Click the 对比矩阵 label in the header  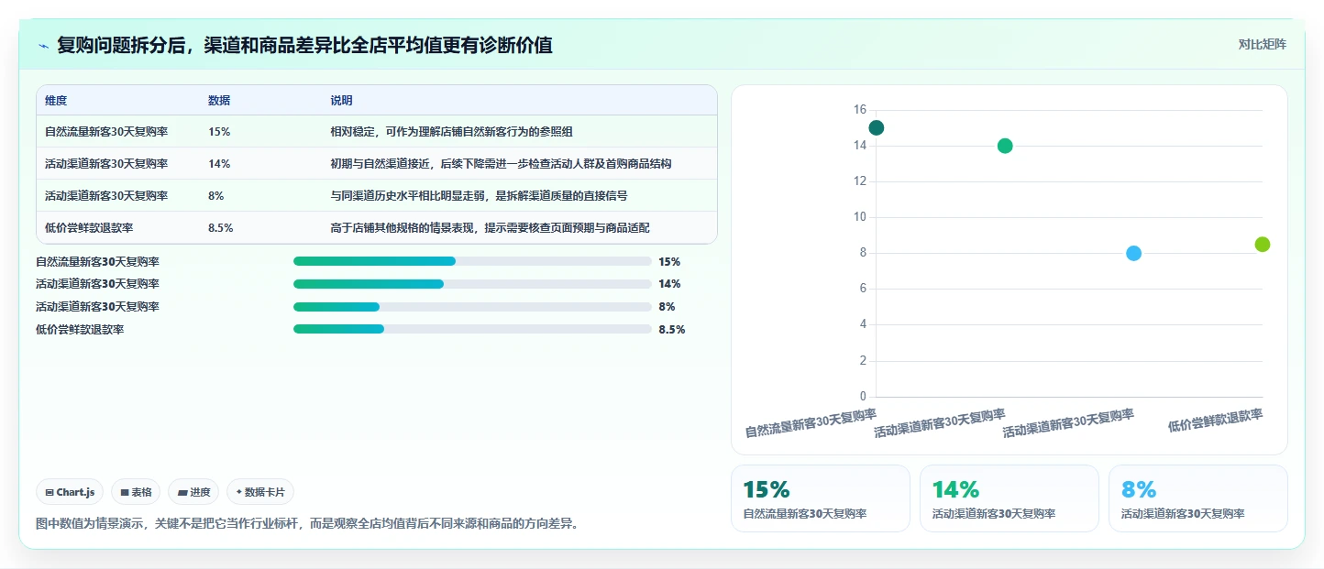[x=1262, y=44]
